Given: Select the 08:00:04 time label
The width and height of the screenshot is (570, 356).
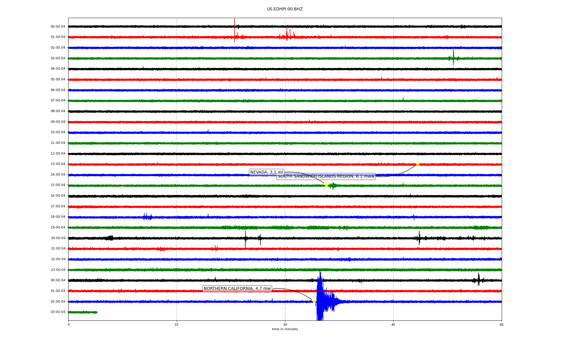Looking at the screenshot, I should click(58, 111).
